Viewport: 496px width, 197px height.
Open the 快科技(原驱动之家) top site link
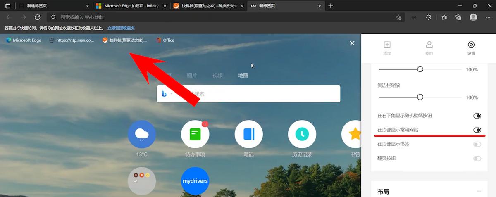click(125, 40)
